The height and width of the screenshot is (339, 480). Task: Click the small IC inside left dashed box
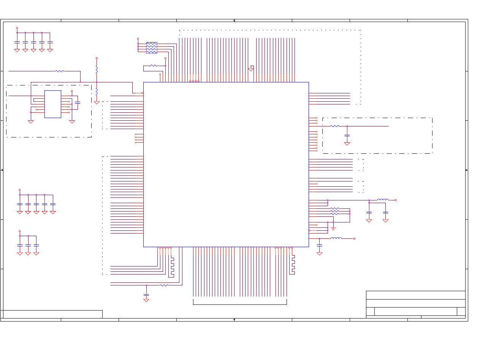click(x=53, y=104)
